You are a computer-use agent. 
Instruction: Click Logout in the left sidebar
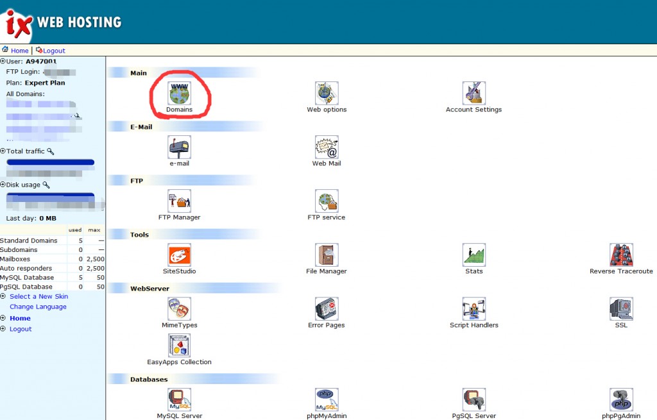point(21,329)
